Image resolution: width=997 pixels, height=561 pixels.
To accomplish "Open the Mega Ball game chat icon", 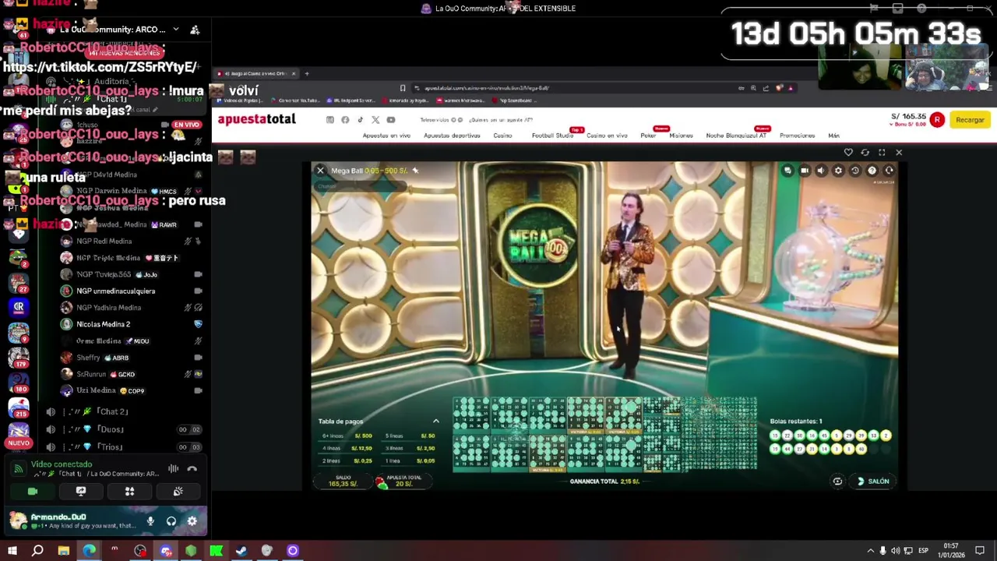I will click(787, 171).
